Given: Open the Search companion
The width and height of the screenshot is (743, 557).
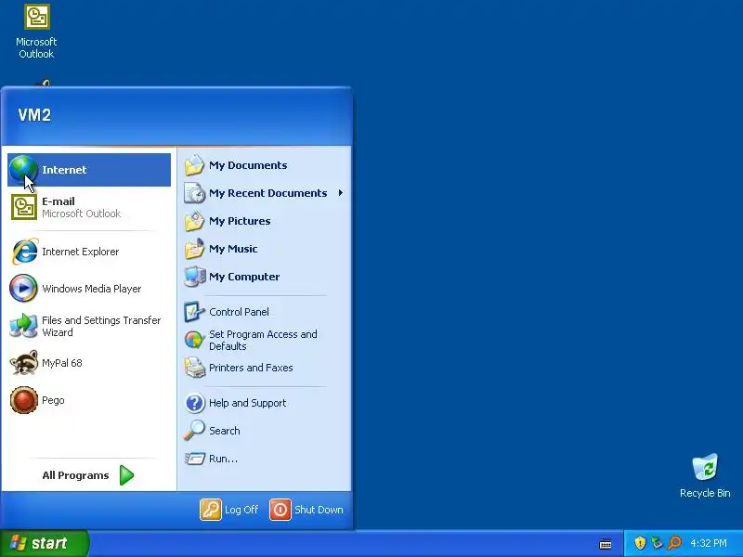Looking at the screenshot, I should (265, 431).
